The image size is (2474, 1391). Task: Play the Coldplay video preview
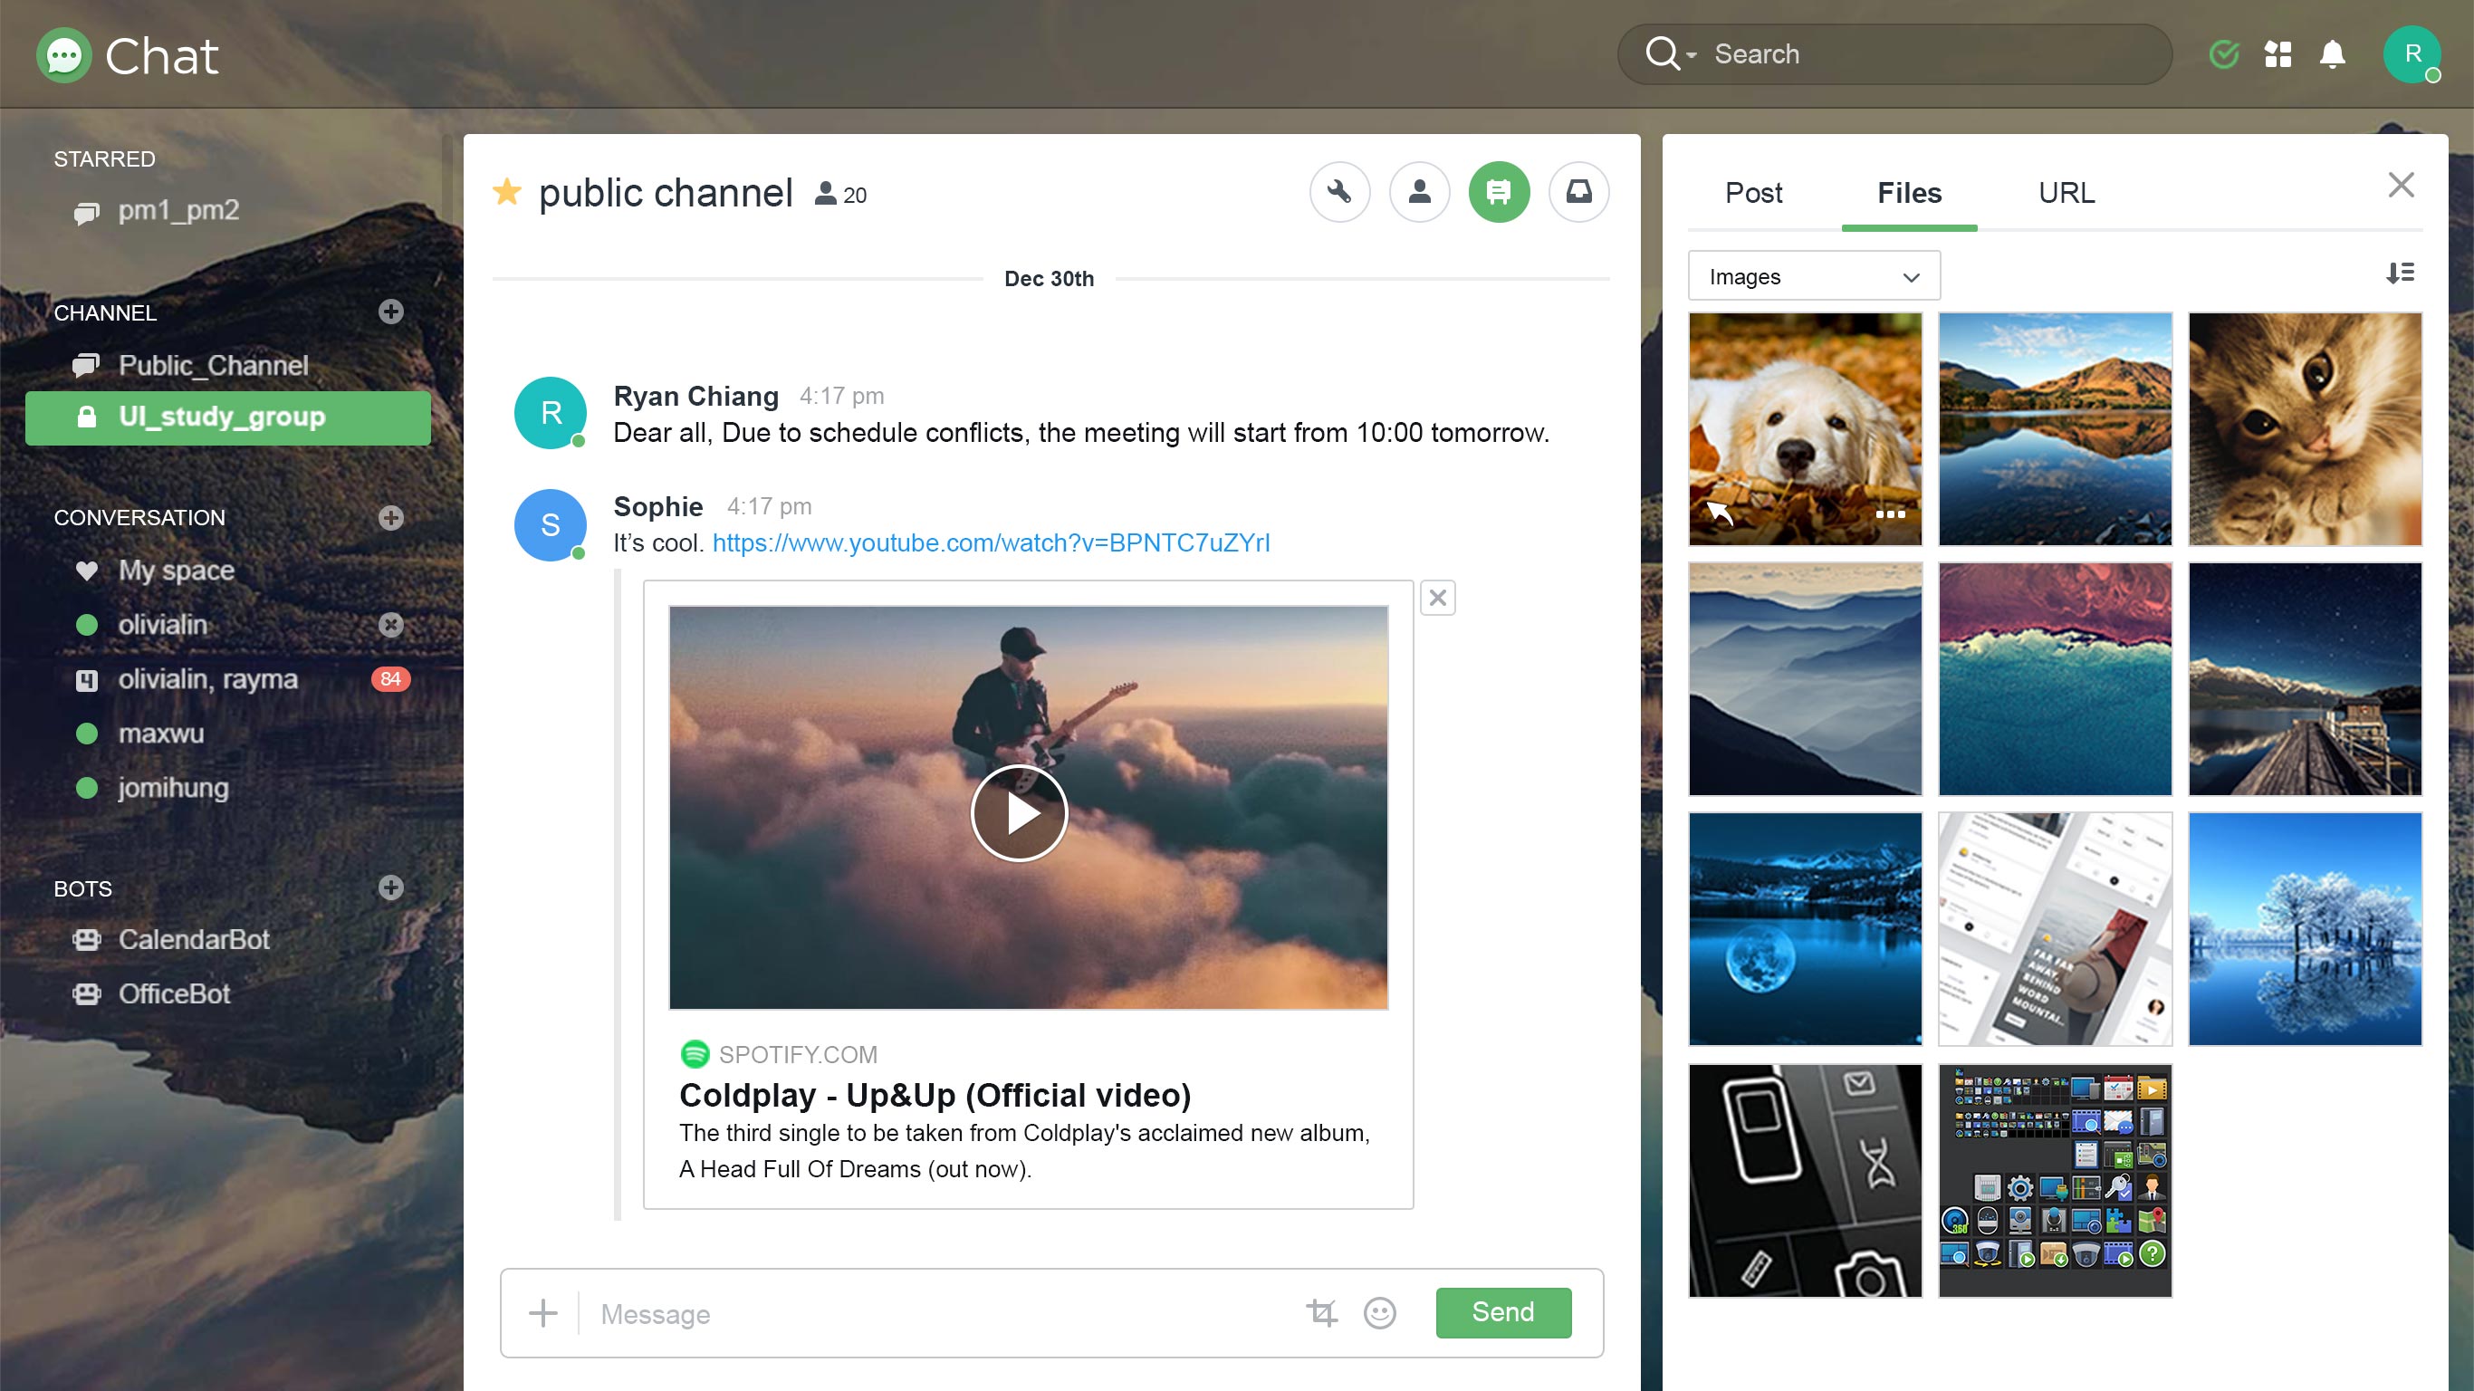pos(1018,812)
